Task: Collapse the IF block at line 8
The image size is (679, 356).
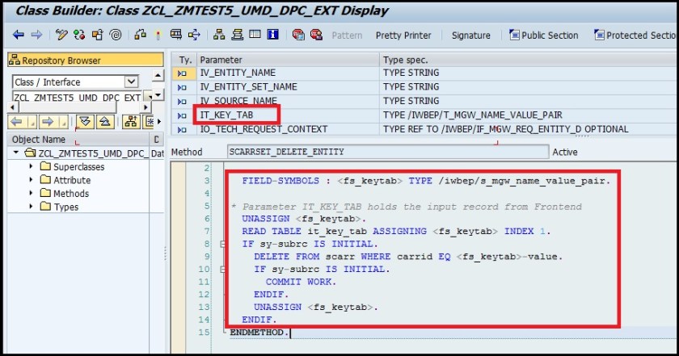Action: click(x=222, y=244)
